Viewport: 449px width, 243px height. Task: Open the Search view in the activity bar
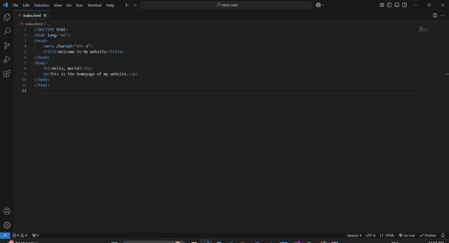tap(7, 31)
